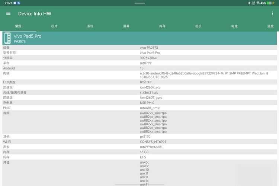Select the unk10 entry
Viewport: 279px width, 186px height.
tap(144, 170)
